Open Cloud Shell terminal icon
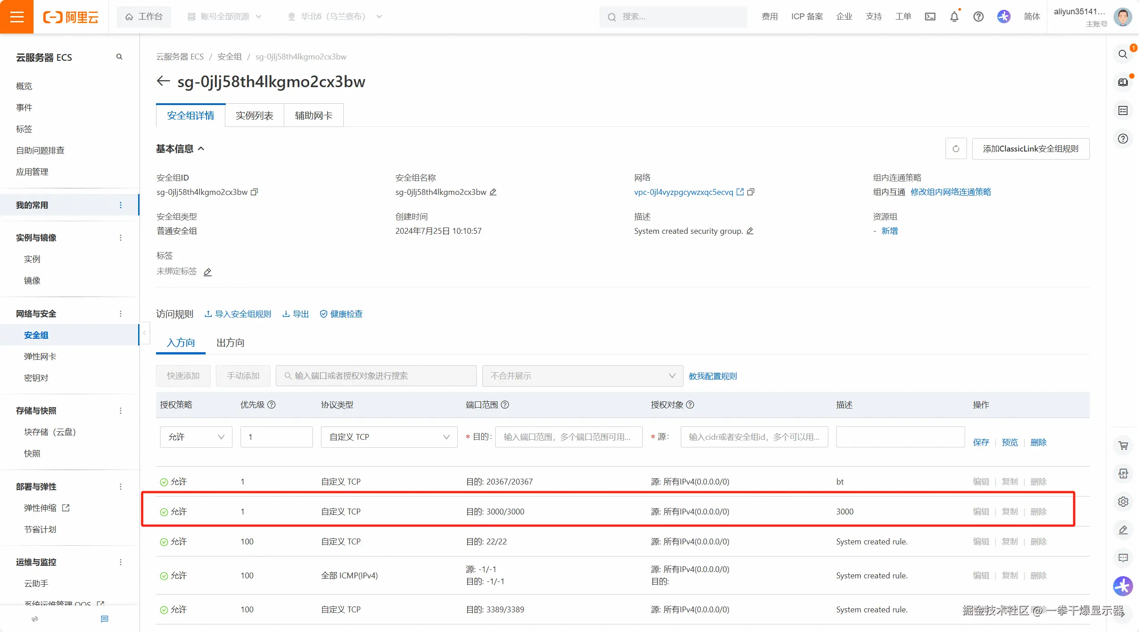 coord(930,17)
